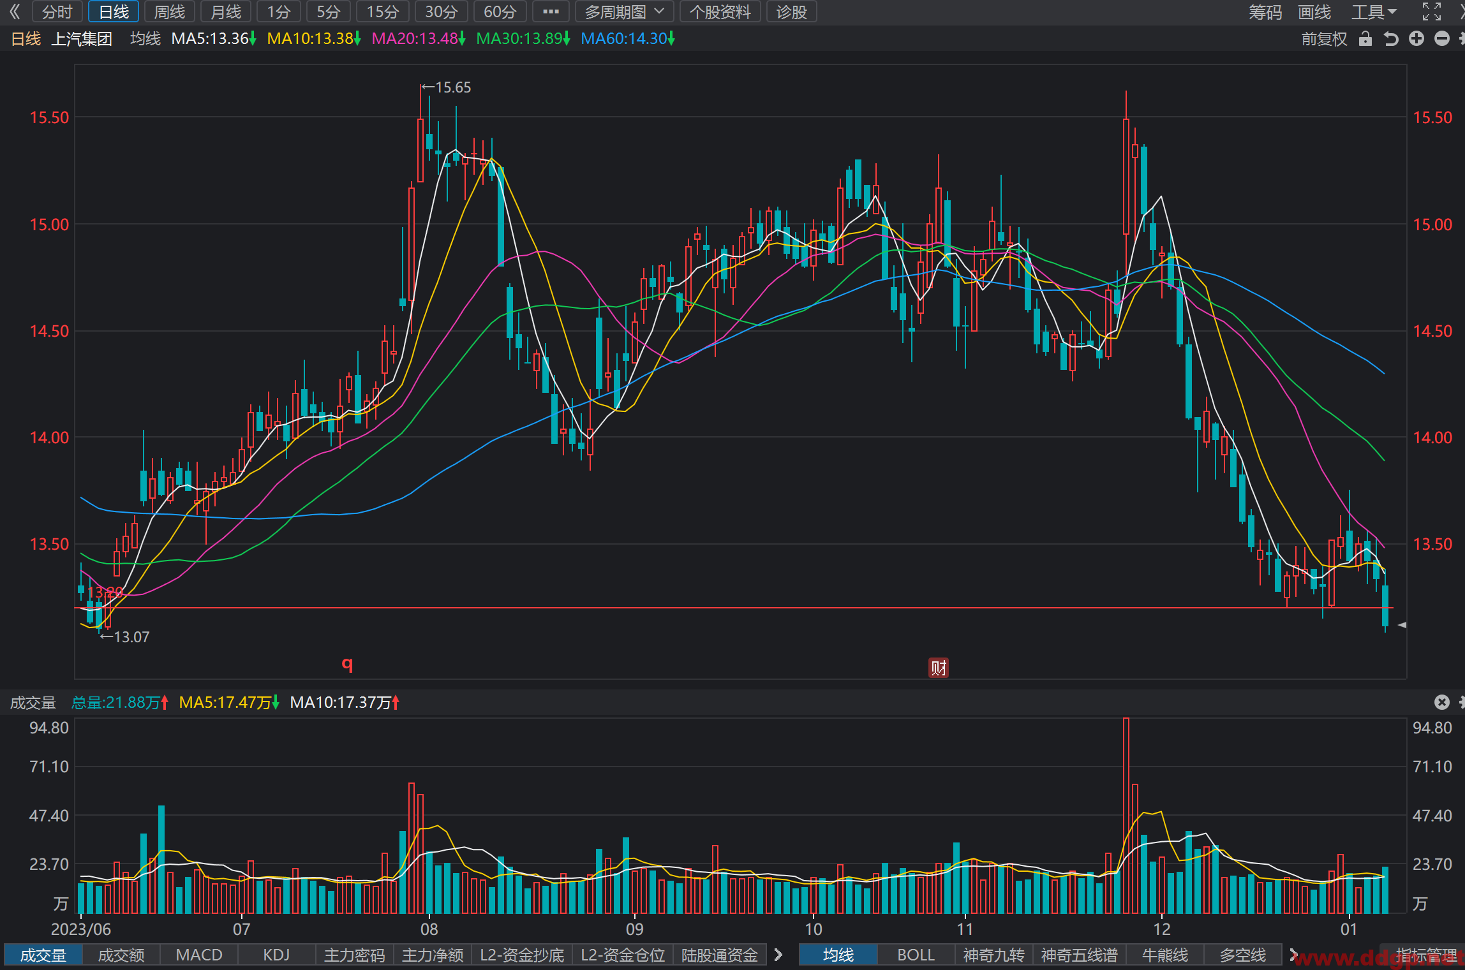Select the MACD indicator tab

(x=199, y=955)
